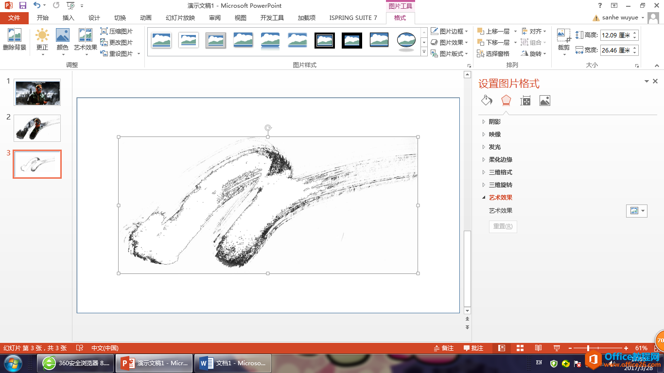Select the 裁剪 crop tool
The width and height of the screenshot is (664, 373).
point(563,36)
